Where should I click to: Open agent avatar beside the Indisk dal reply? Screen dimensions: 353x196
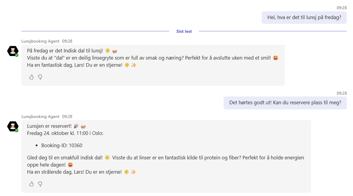pyautogui.click(x=13, y=51)
